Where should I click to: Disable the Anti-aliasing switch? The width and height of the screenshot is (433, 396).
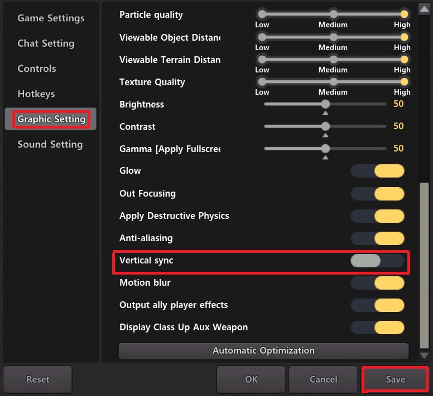click(377, 238)
